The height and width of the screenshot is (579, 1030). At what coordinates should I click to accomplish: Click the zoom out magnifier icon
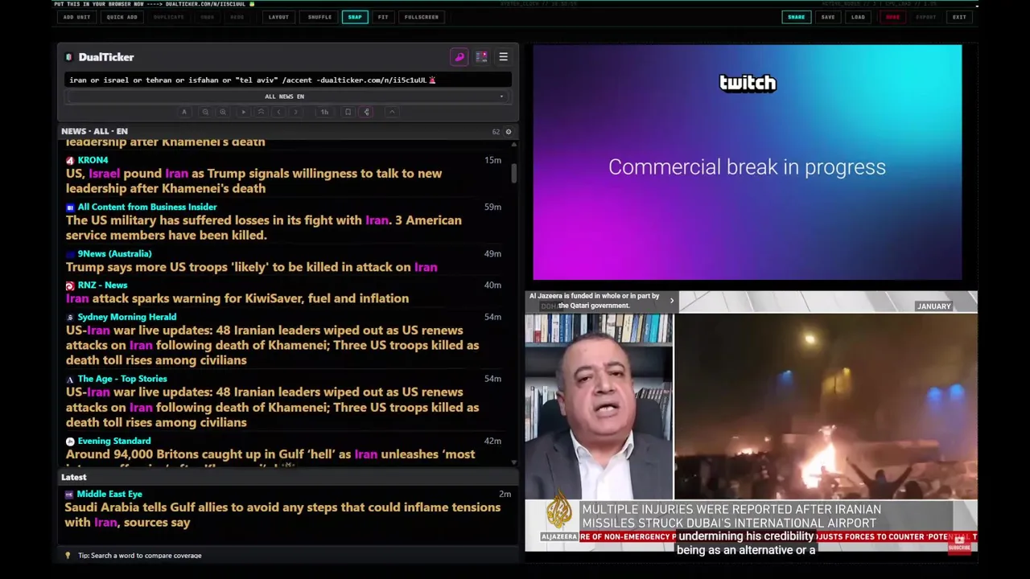click(205, 112)
